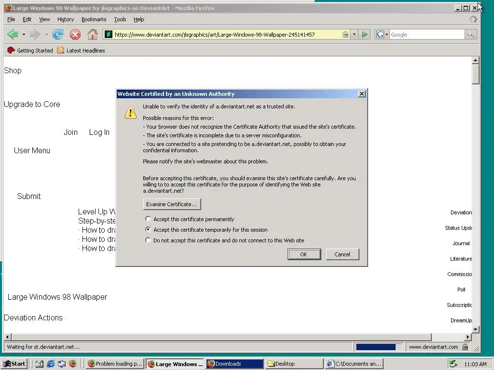The height and width of the screenshot is (370, 494).
Task: Cancel the certificate dialog
Action: pos(342,254)
